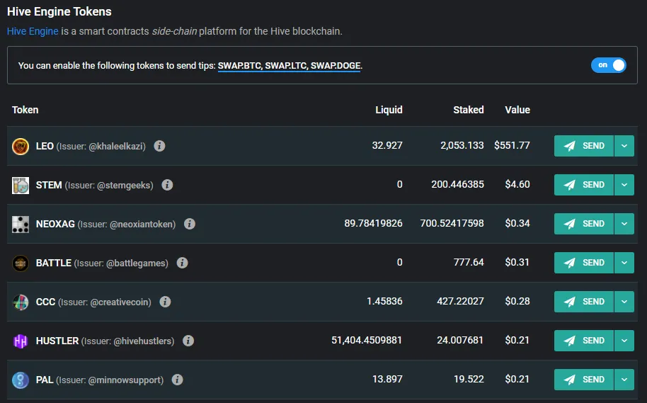Click the Liquid column header
647x403 pixels.
click(389, 110)
